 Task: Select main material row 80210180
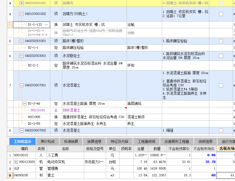38,110
